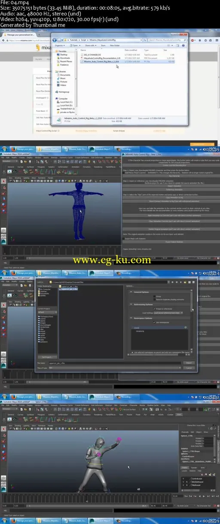Toggle Use namespaces checkbox
This screenshot has width=220, height=524.
pyautogui.click(x=155, y=322)
